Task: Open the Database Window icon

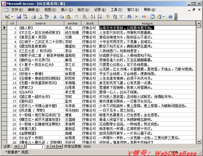Action: [x=152, y=17]
